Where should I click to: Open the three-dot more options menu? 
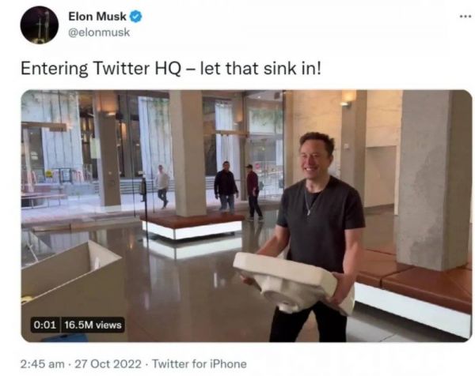click(465, 17)
